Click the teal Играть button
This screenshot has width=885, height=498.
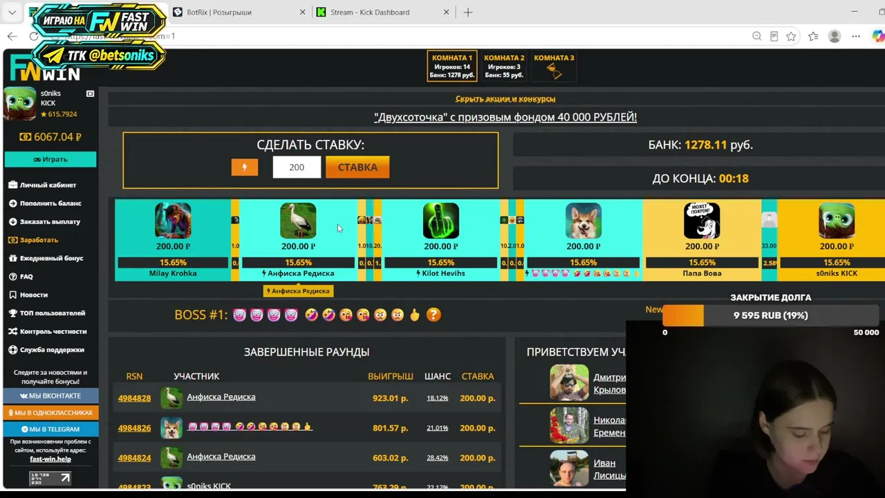click(x=50, y=159)
